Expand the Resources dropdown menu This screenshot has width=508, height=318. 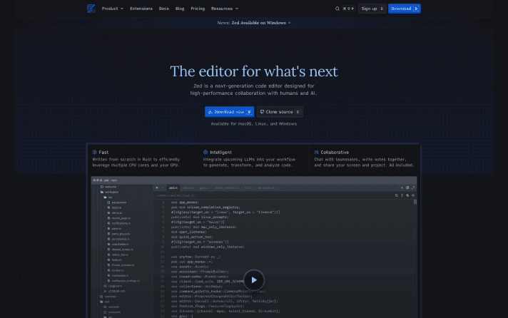tap(225, 9)
